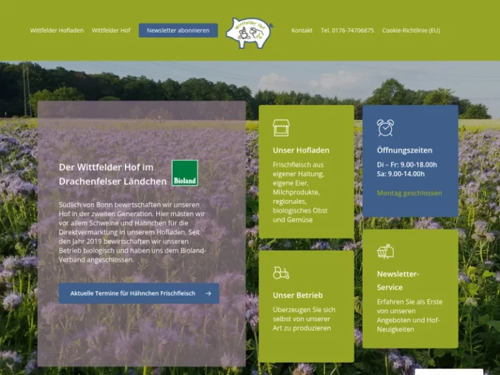Select the Unser Hofladen heading

(301, 150)
